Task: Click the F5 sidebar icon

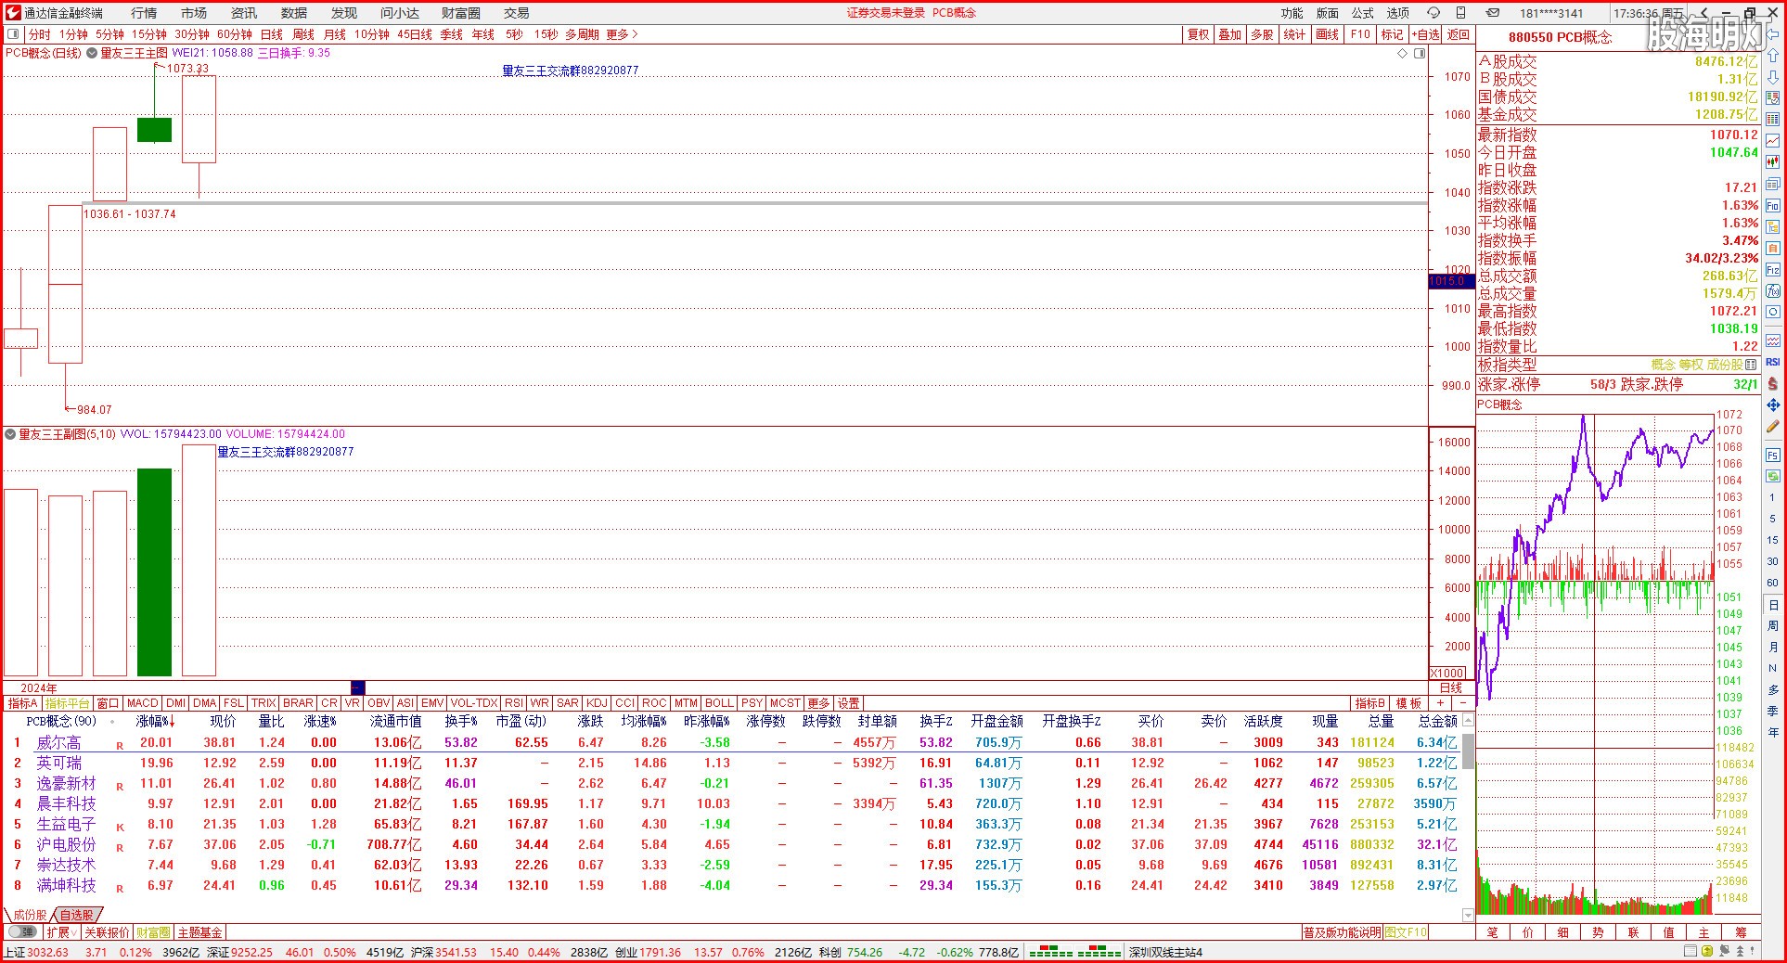Action: tap(1773, 456)
